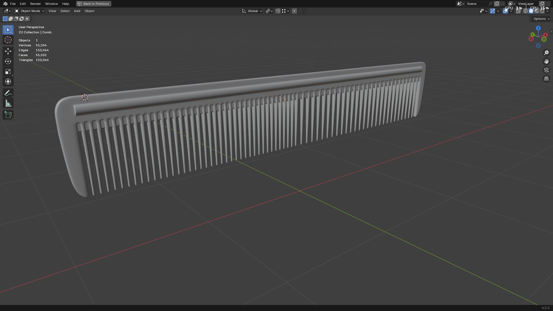Open the snapping options dropdown

pyautogui.click(x=285, y=11)
